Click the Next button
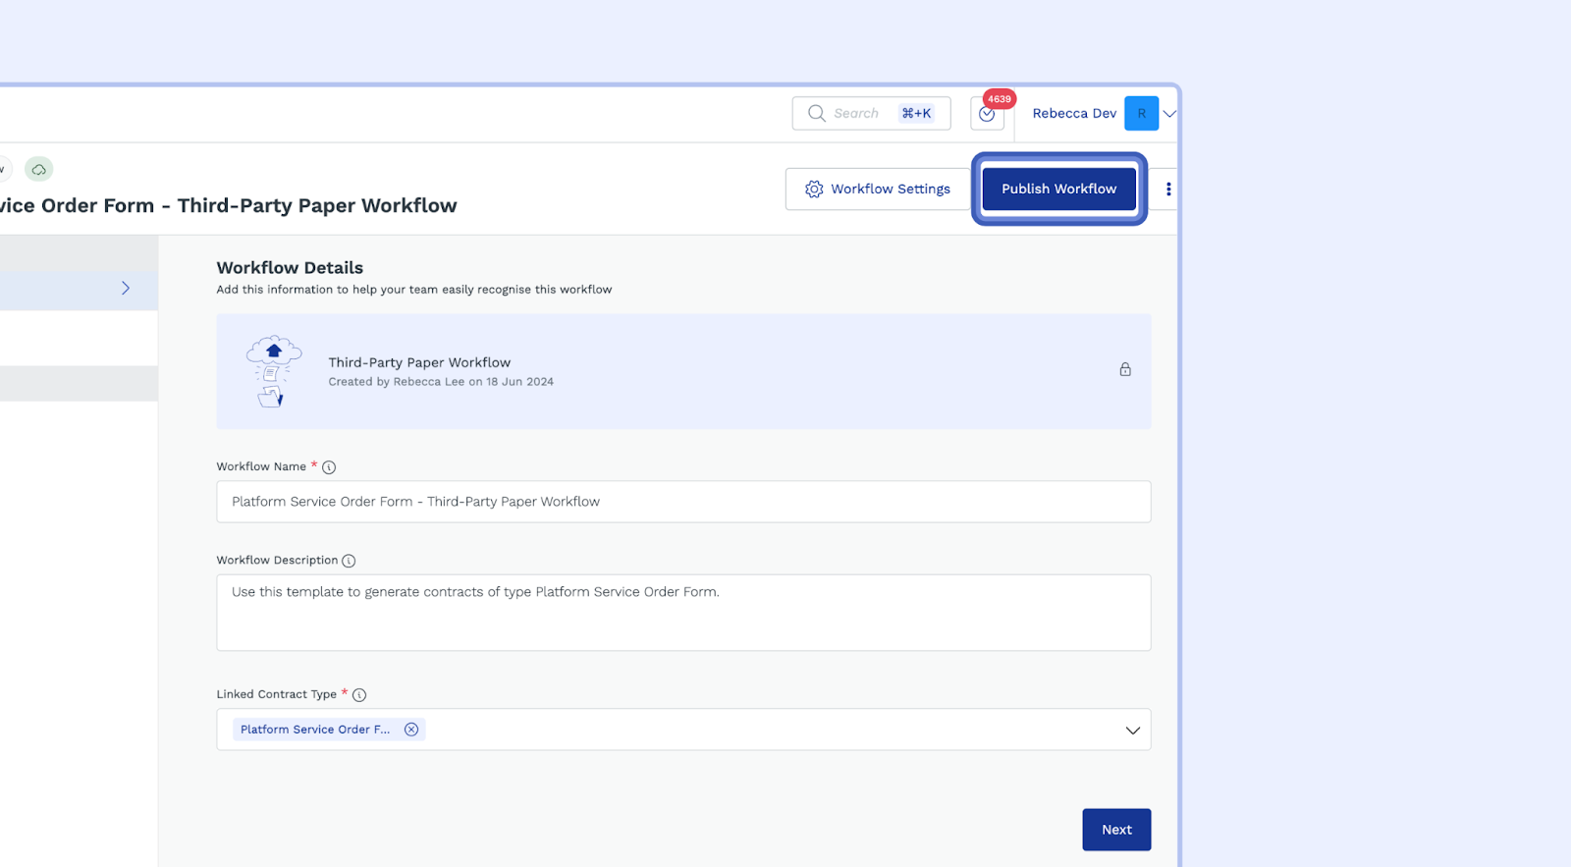Screen dimensions: 1571x867 pyautogui.click(x=1116, y=830)
